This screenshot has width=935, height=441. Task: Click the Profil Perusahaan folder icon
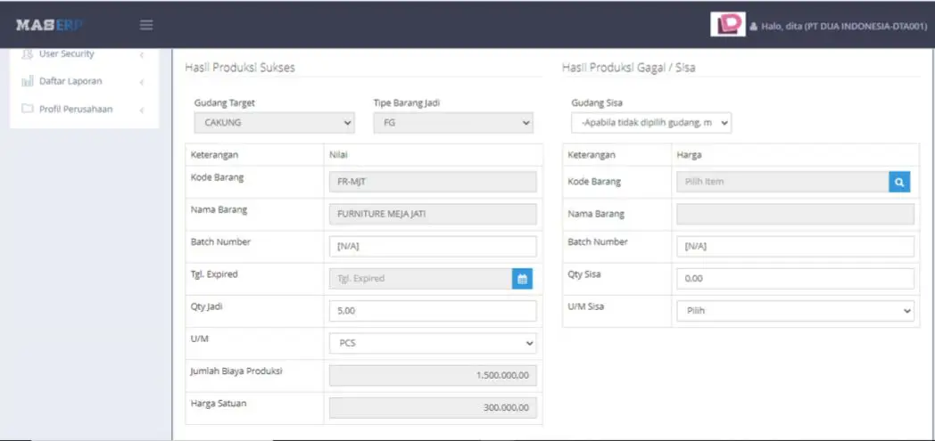click(x=28, y=109)
